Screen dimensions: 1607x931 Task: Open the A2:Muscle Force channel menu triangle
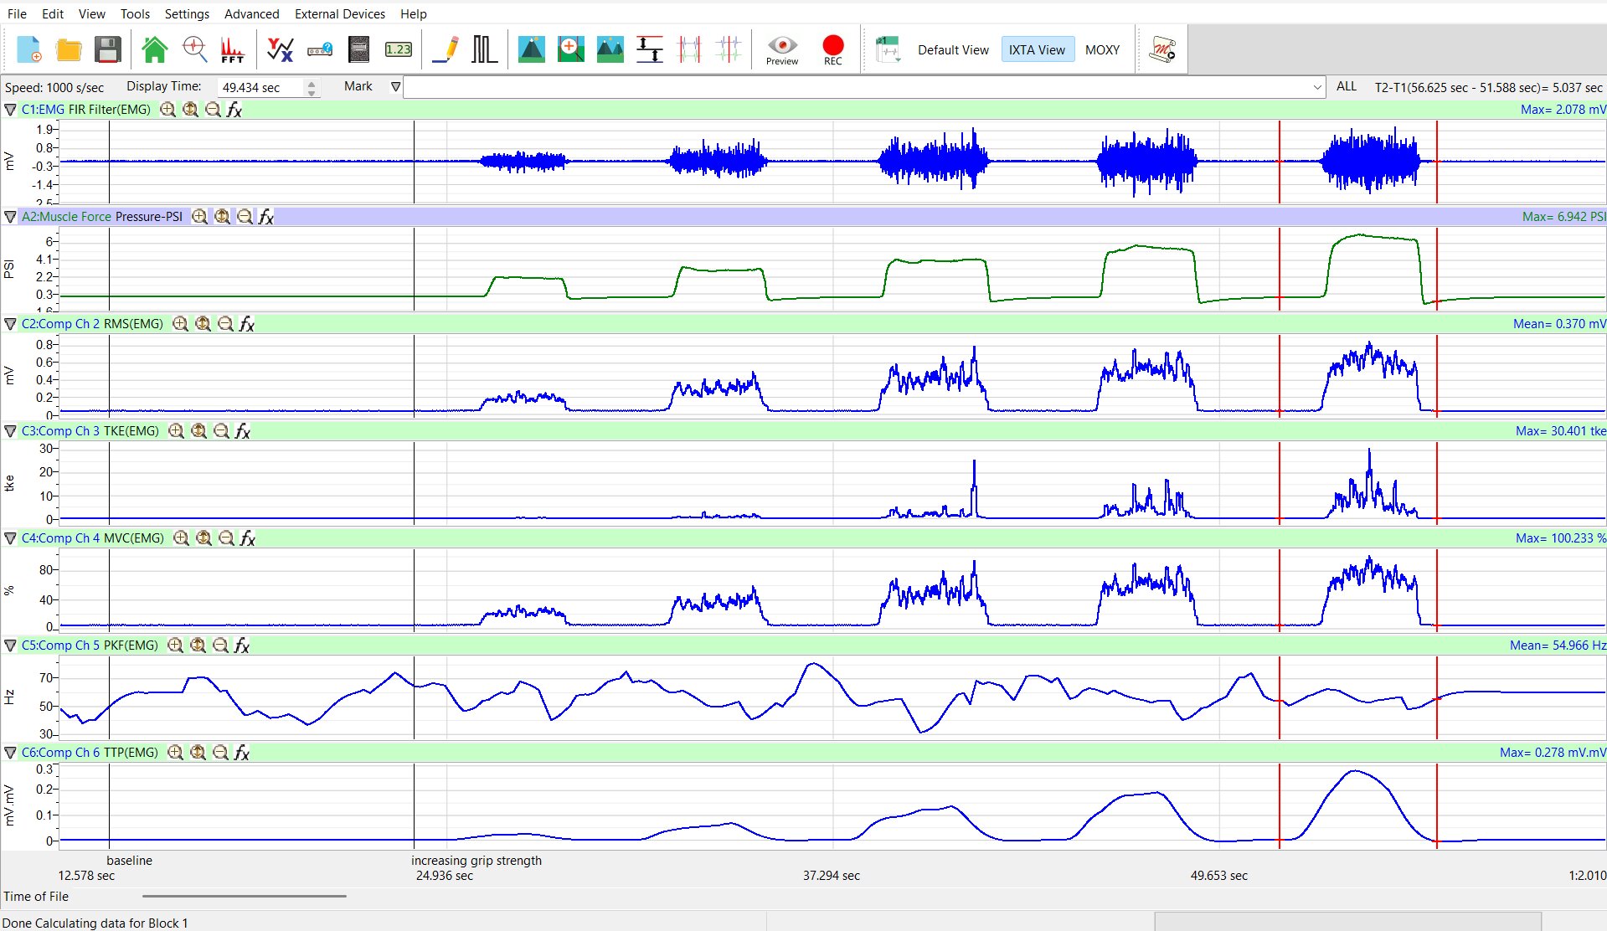[x=10, y=217]
